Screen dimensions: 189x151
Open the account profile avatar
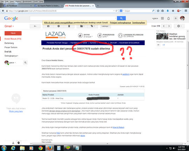click(x=182, y=18)
